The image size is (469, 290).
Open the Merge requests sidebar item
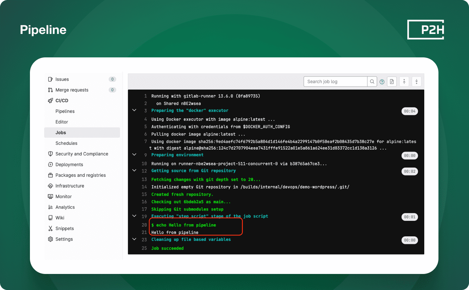point(72,90)
